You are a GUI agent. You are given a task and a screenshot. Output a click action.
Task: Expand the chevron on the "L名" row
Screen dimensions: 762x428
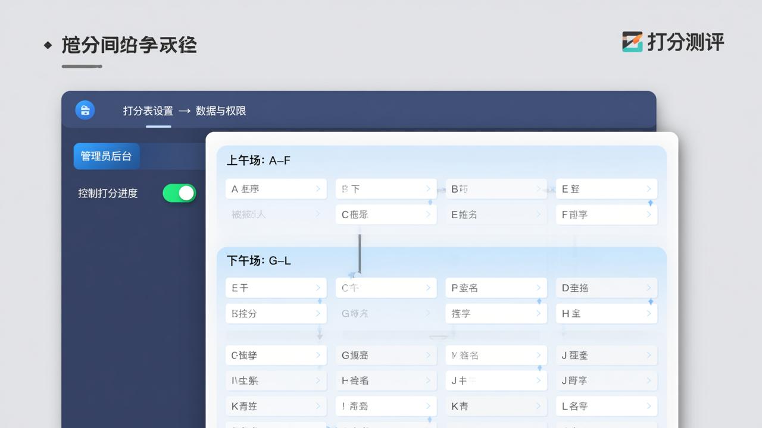pos(649,407)
